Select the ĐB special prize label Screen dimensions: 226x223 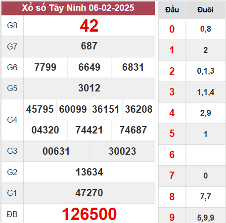click(x=12, y=214)
